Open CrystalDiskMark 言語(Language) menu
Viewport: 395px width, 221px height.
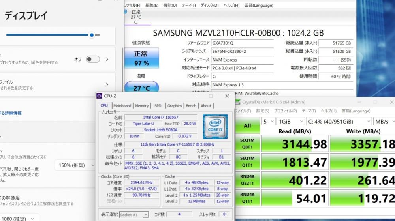click(x=356, y=111)
